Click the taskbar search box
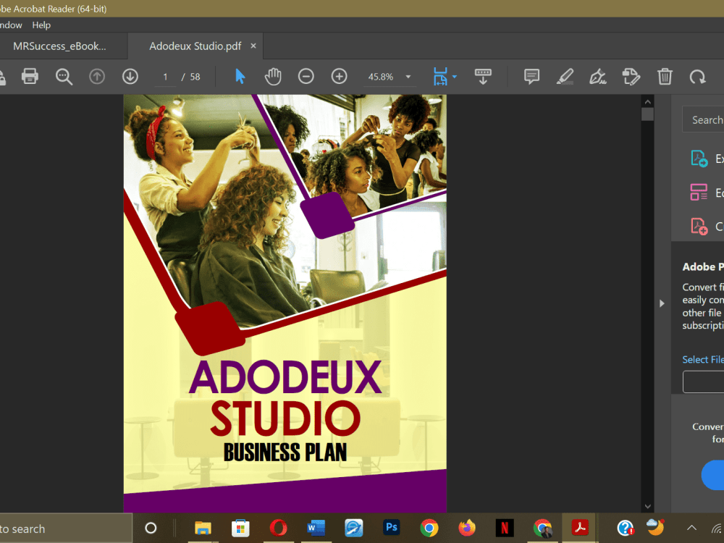The width and height of the screenshot is (724, 543). point(66,529)
